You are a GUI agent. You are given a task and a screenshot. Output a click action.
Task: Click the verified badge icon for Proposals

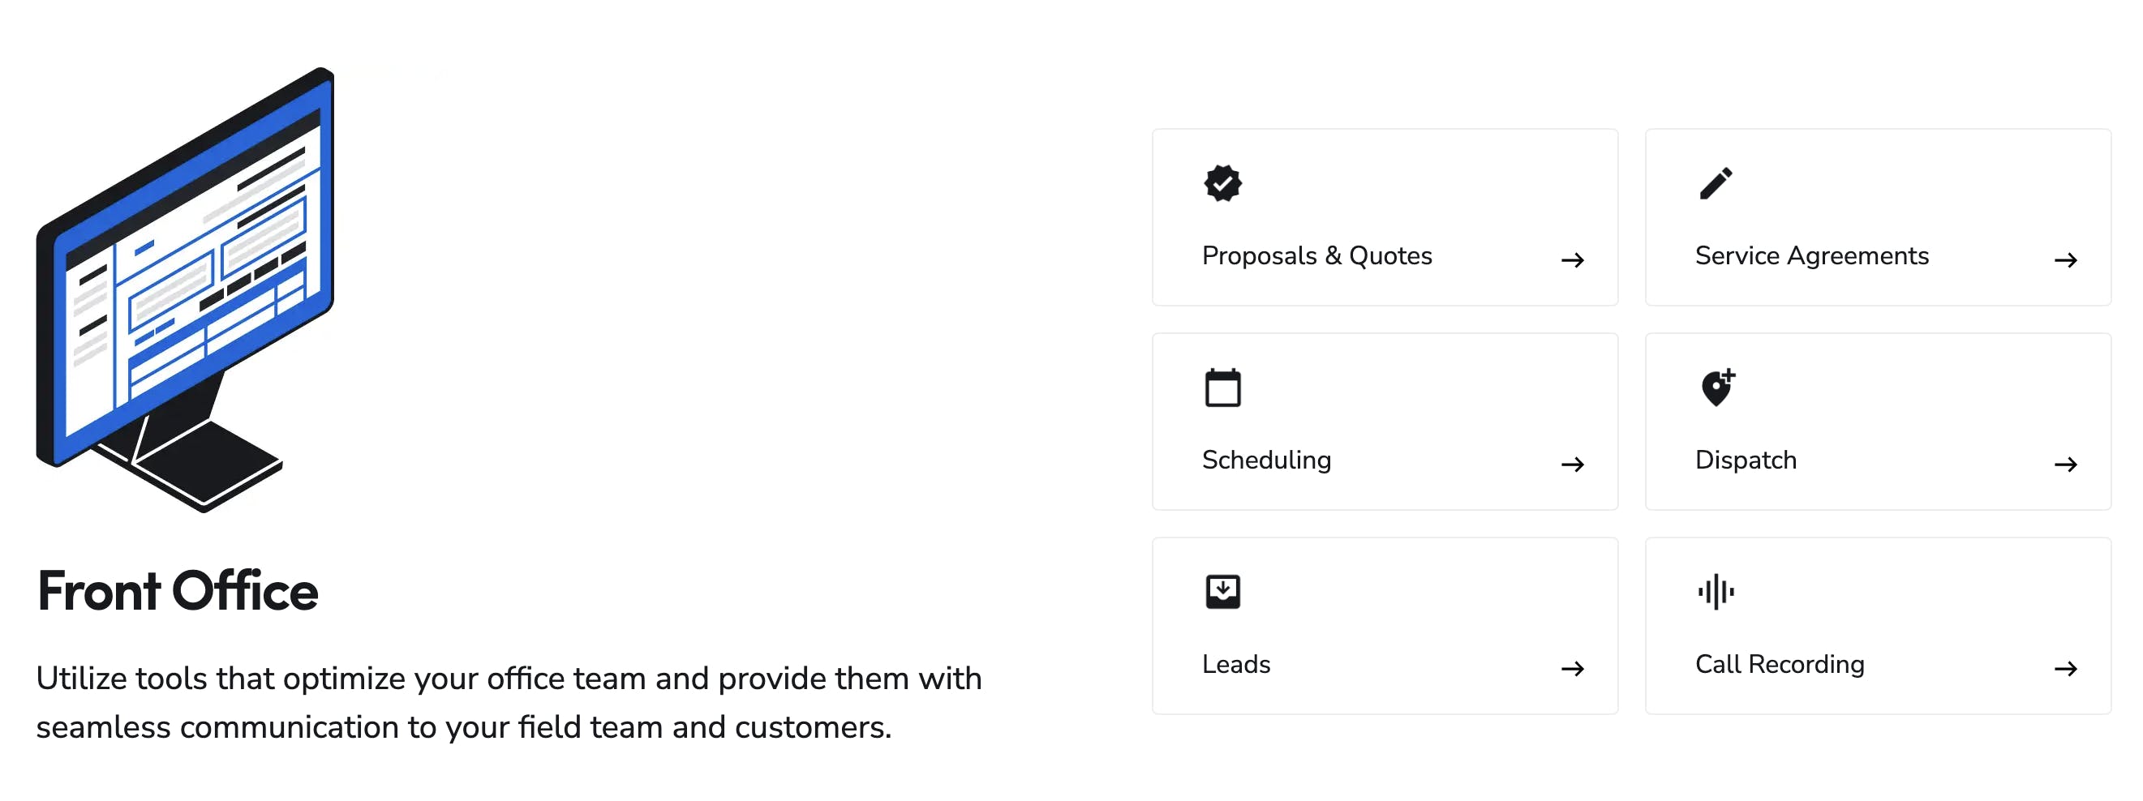[1222, 184]
